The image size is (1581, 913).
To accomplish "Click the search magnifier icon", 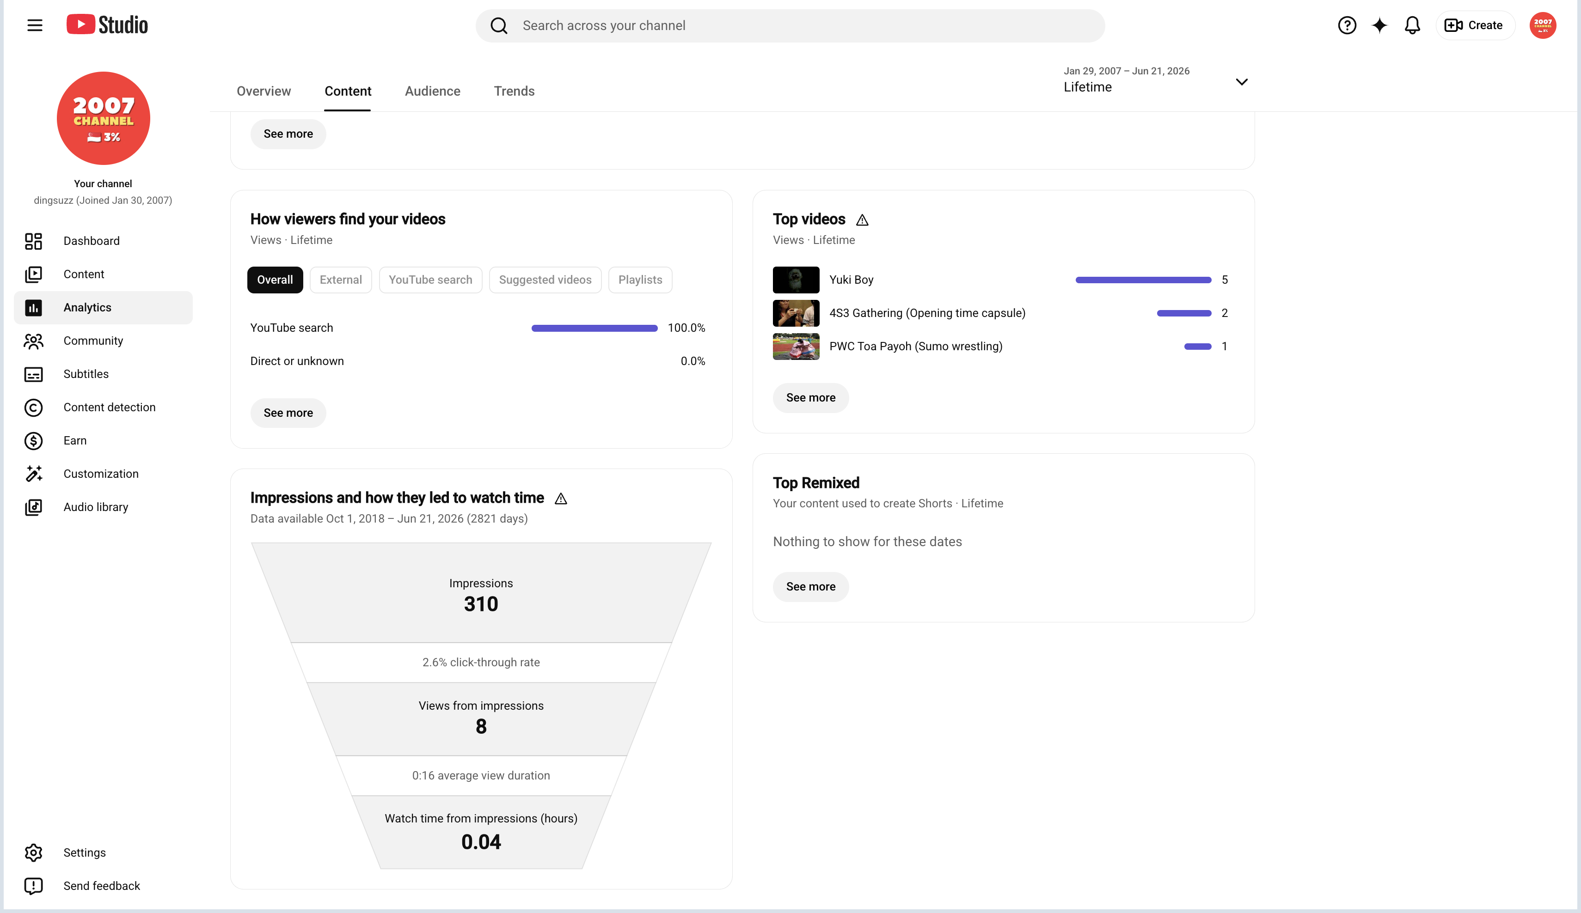I will 499,26.
